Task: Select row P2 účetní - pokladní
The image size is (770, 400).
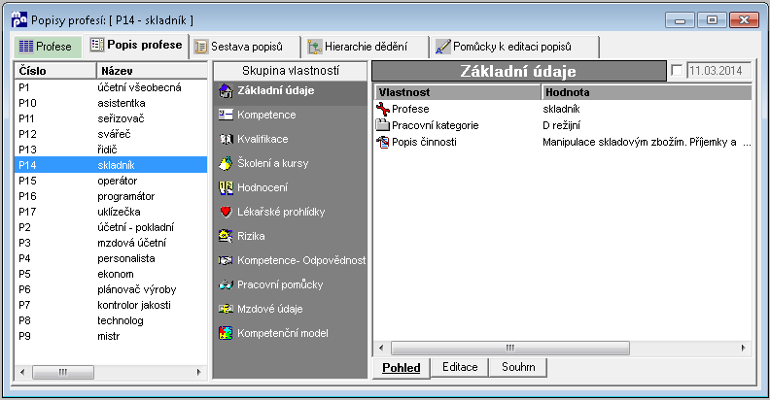Action: click(x=111, y=227)
